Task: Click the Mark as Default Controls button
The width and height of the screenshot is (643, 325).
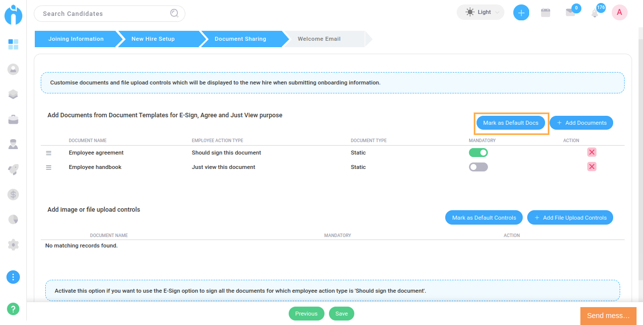Action: [484, 218]
